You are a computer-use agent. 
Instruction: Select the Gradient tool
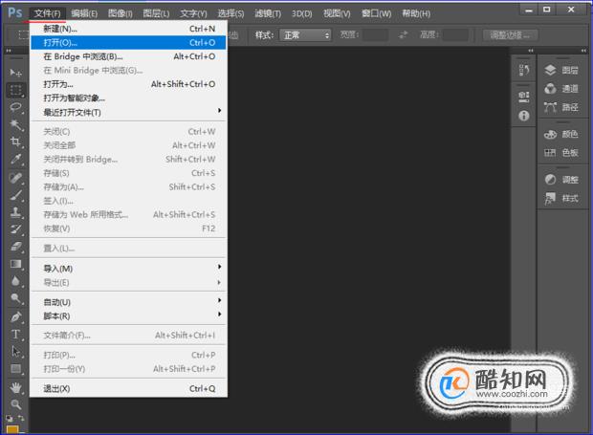15,264
